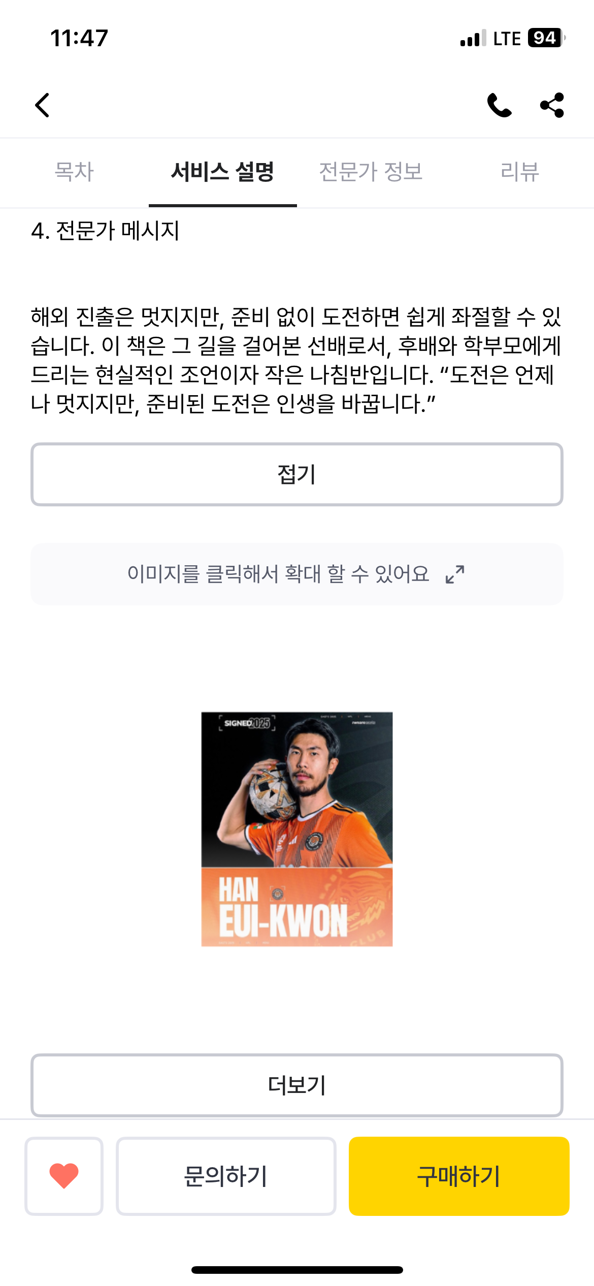The width and height of the screenshot is (594, 1286).
Task: Open the 전문가 정보 tab
Action: (371, 172)
